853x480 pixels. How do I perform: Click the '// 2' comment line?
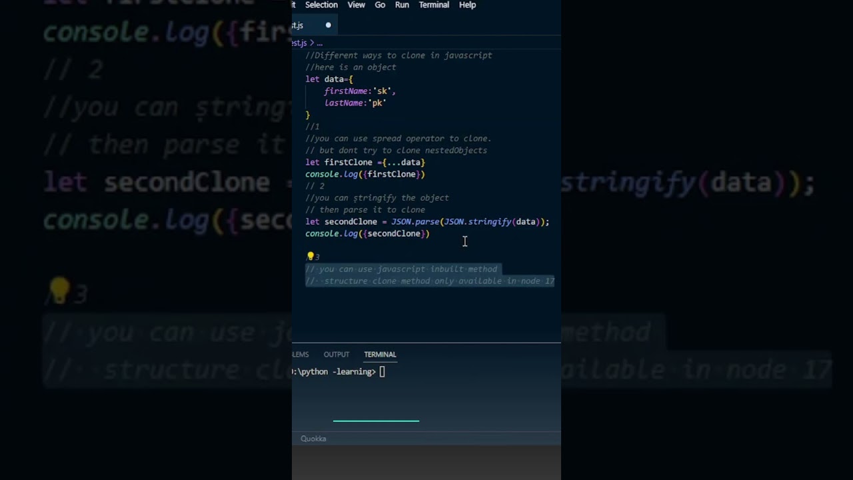pyautogui.click(x=315, y=186)
